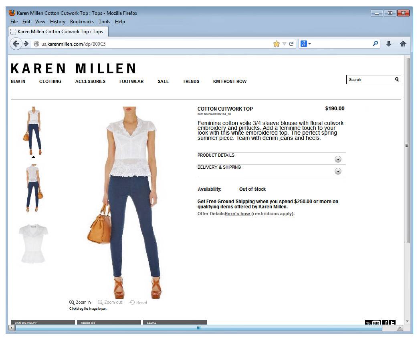The height and width of the screenshot is (339, 418).
Task: Reload the page with the refresh icon
Action: 291,44
